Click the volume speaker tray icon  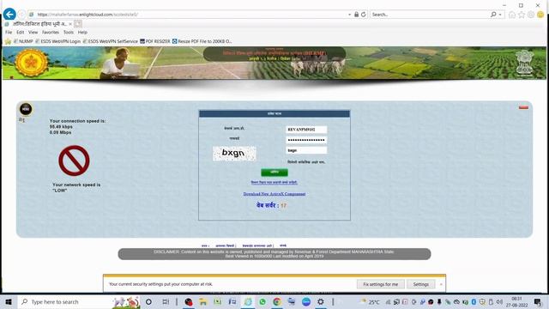click(x=499, y=301)
